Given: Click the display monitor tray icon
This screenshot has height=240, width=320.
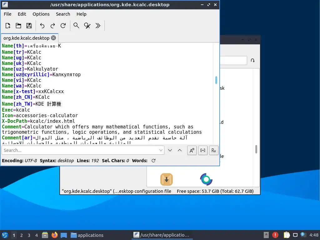Looking at the screenshot, I should coord(295,235).
